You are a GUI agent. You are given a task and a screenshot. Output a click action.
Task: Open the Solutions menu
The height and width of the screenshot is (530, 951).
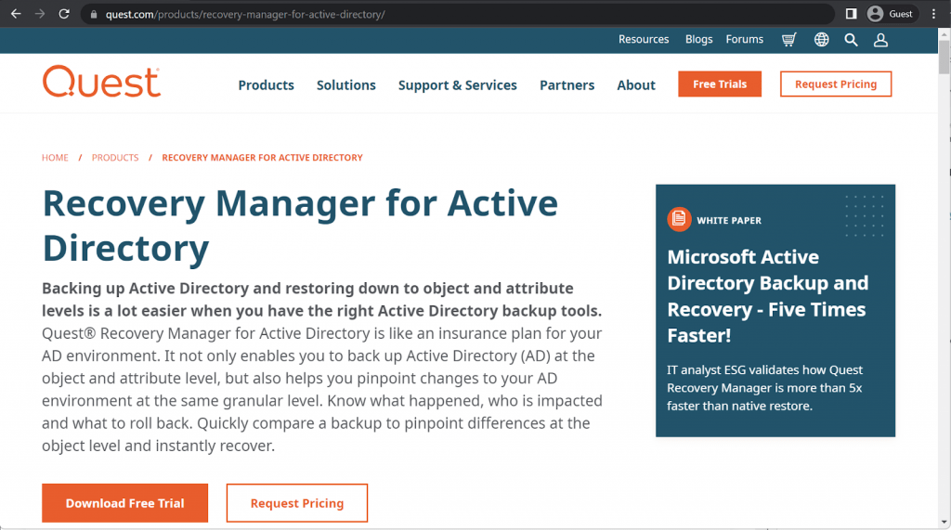(345, 84)
